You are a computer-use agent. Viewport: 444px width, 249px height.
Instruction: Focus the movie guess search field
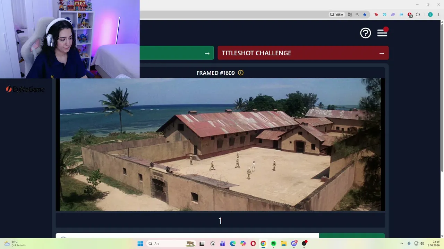[187, 236]
